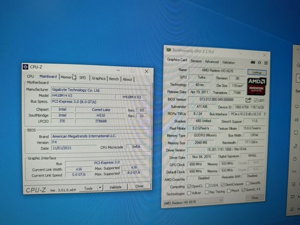Select the Mainboard tab in CPU-Z
The image size is (300, 225).
pos(48,76)
